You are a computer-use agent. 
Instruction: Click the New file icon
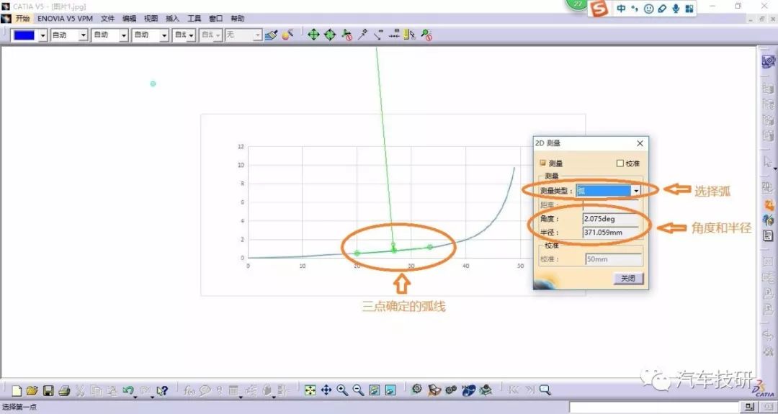(x=17, y=391)
